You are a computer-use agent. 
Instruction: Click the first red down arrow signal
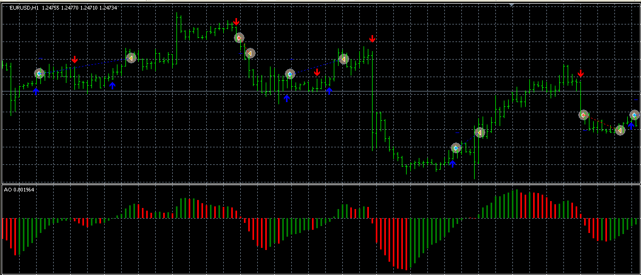point(75,60)
